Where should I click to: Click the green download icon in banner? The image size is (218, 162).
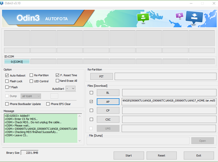click(x=143, y=18)
